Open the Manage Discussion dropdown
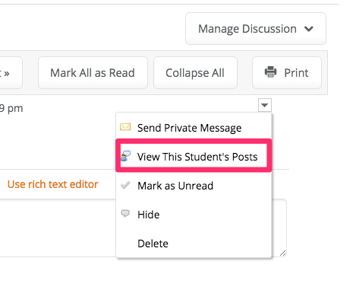The height and width of the screenshot is (296, 353). [256, 29]
